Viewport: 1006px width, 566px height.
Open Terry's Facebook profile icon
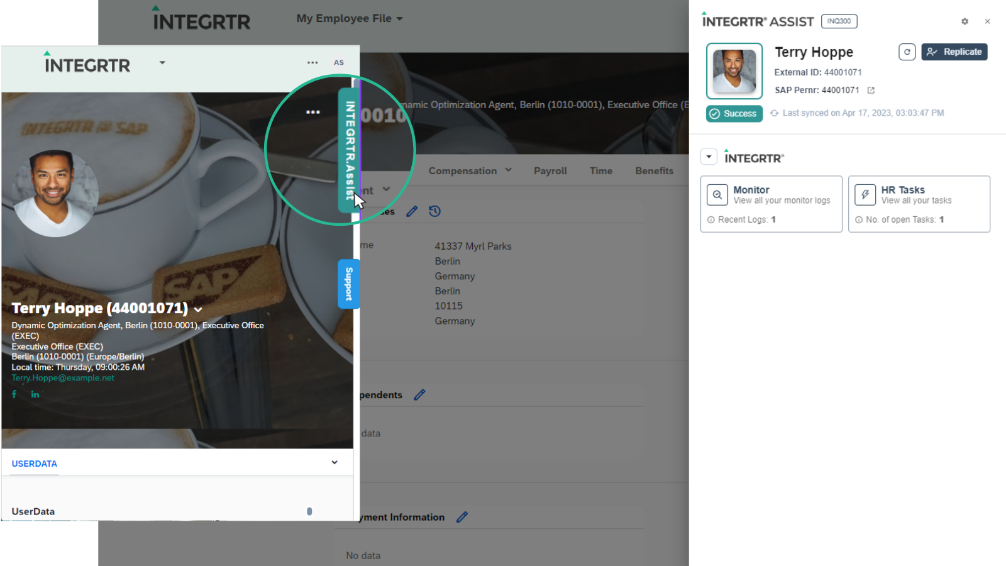[14, 394]
